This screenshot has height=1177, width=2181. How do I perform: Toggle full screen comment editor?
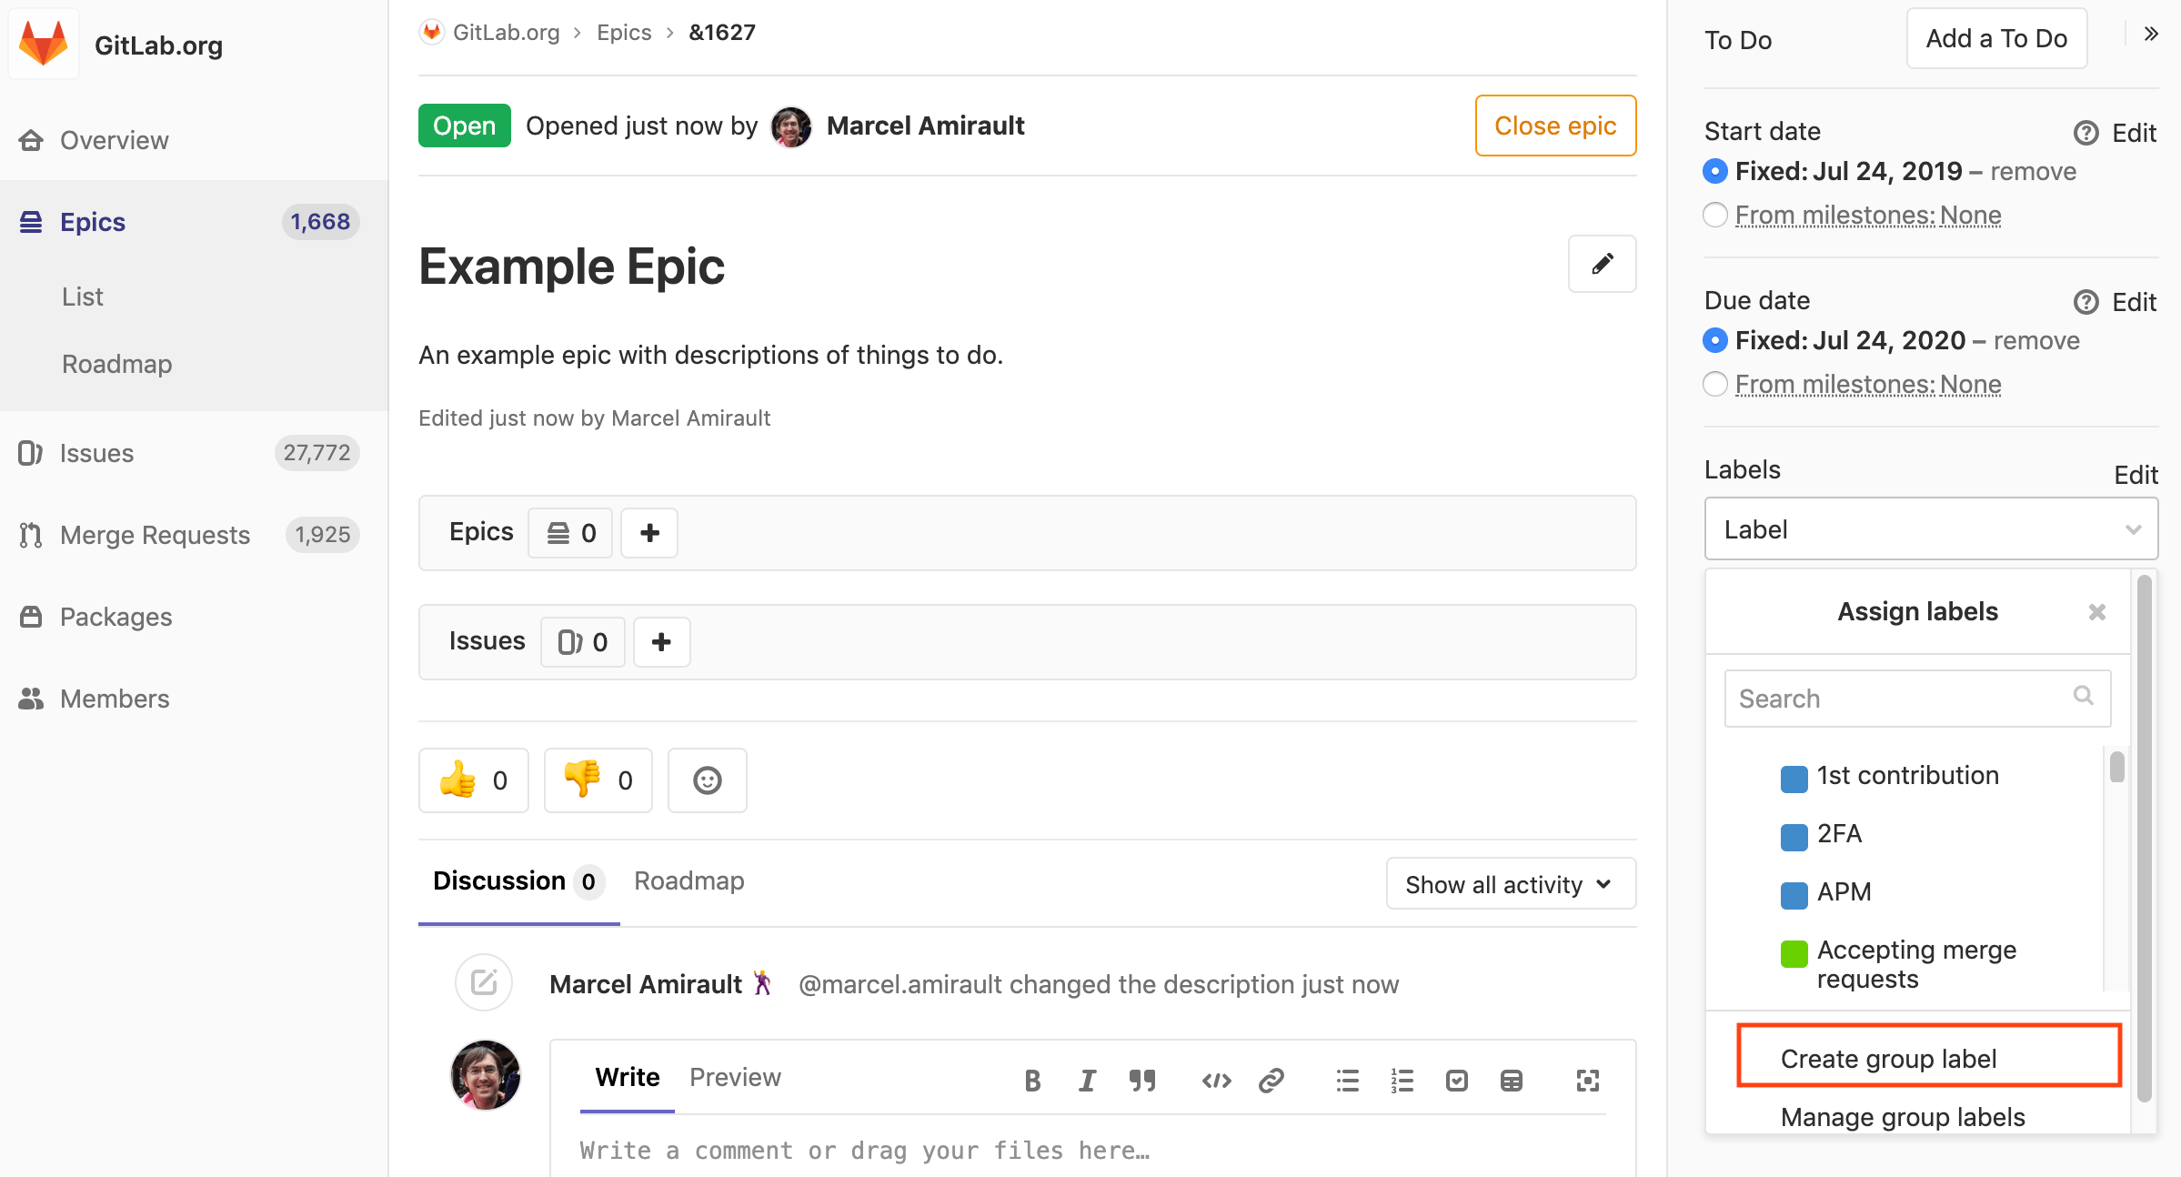[1587, 1080]
